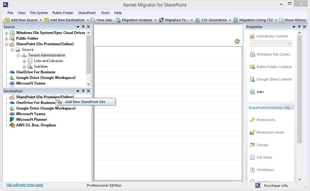Open the SharePoint menu
This screenshot has width=310, height=191.
[87, 13]
